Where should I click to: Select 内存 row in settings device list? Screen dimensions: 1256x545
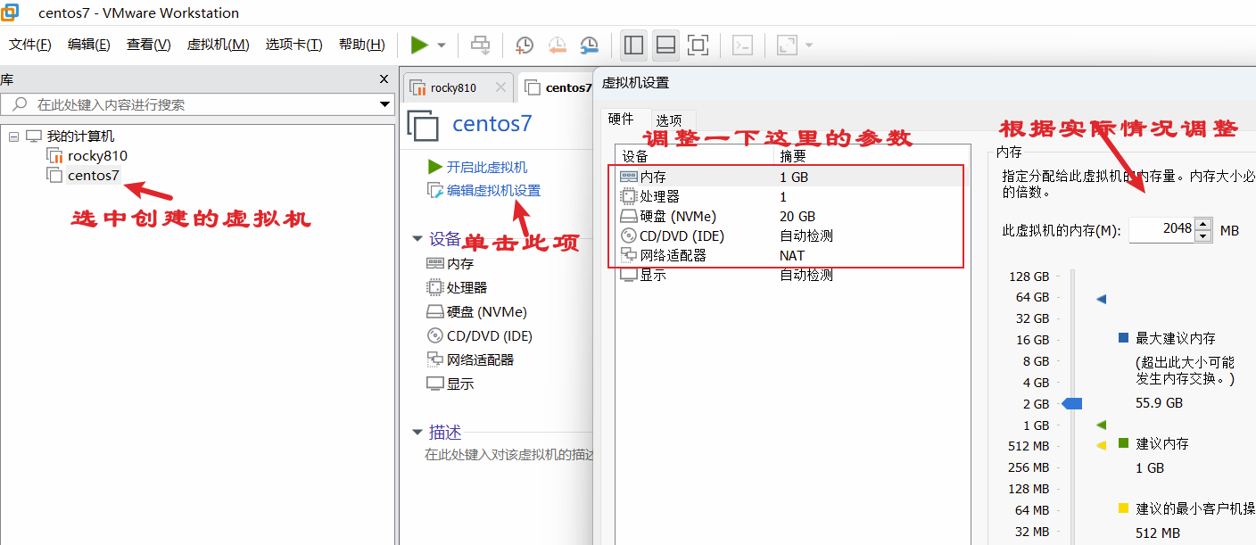coord(792,177)
